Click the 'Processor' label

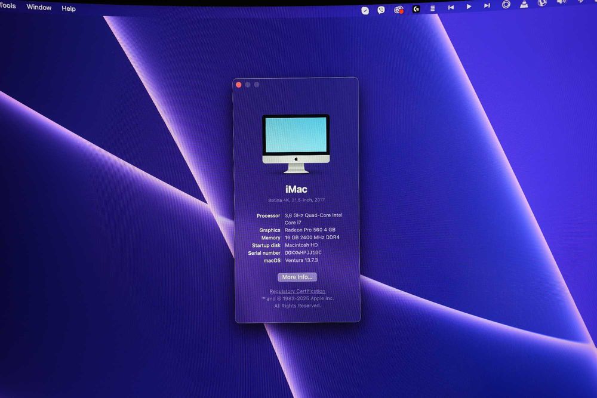pos(268,216)
